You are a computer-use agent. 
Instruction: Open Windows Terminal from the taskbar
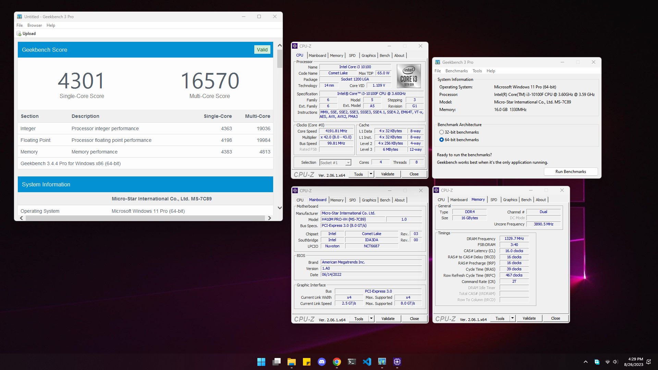point(352,362)
